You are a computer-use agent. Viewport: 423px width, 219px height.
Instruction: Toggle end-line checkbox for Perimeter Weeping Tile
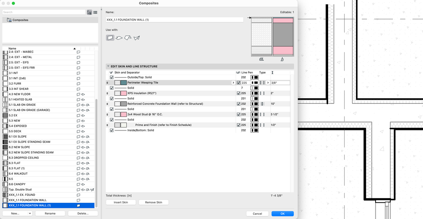pyautogui.click(x=239, y=83)
